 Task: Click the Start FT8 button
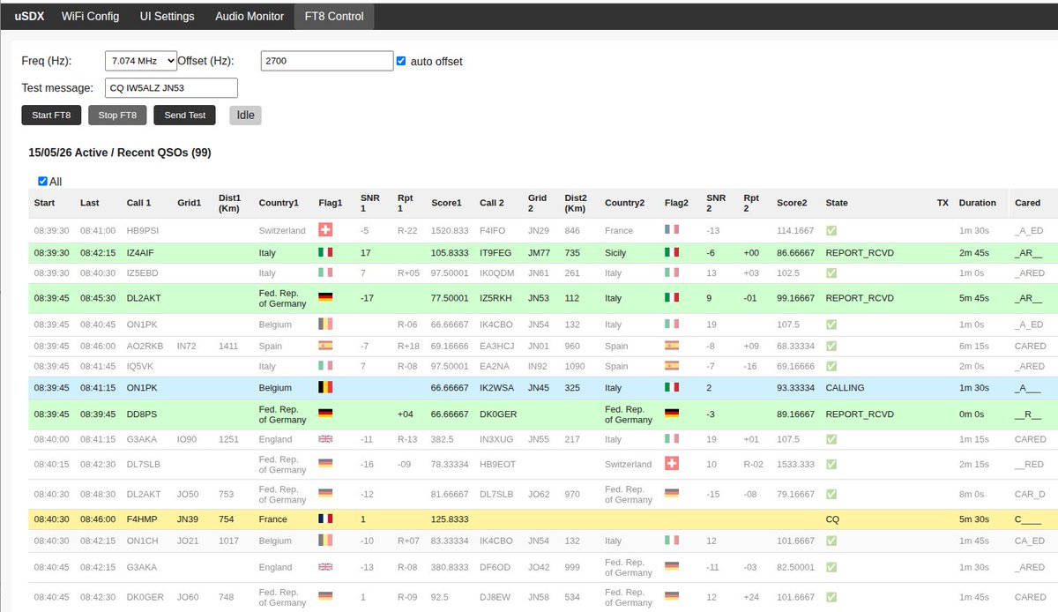tap(52, 116)
